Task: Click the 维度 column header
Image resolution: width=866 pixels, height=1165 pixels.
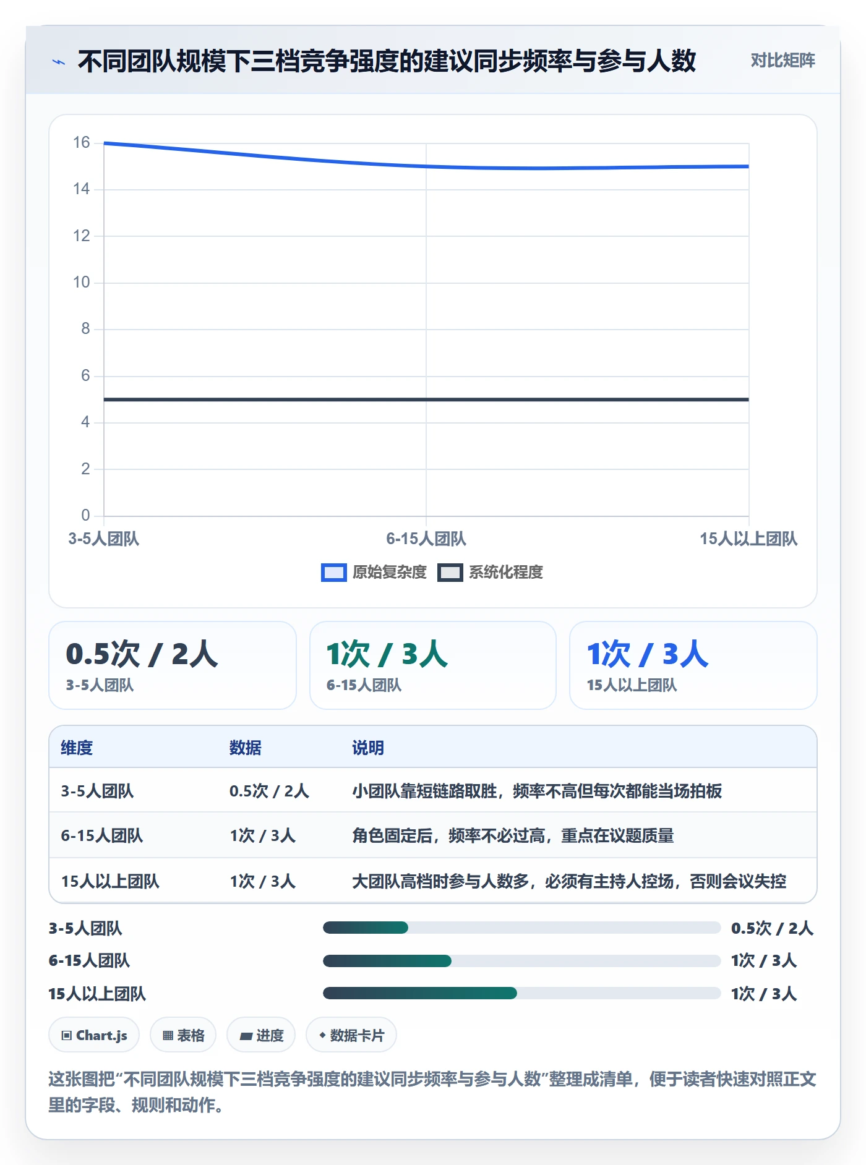Action: 77,748
